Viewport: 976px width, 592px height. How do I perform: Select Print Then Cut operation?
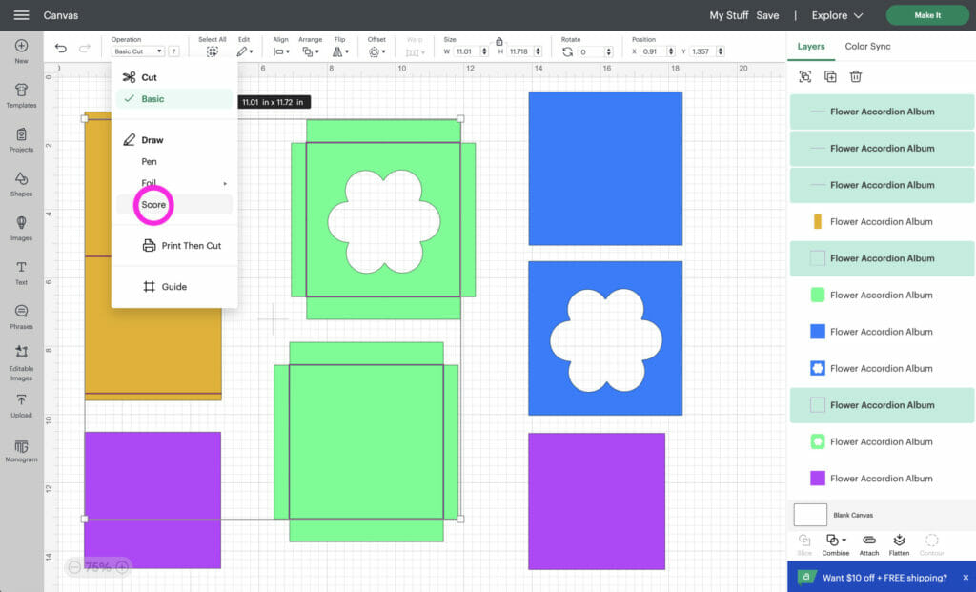(x=191, y=246)
